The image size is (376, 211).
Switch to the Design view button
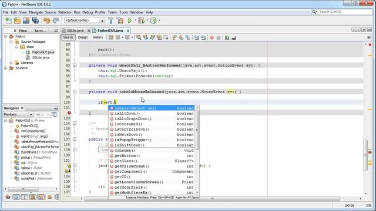[83, 38]
